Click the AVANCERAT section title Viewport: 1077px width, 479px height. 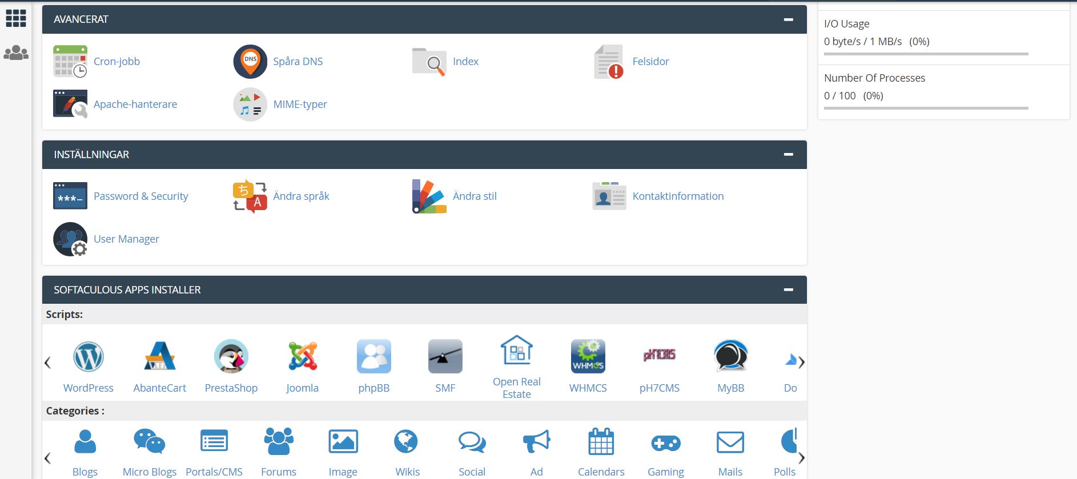pyautogui.click(x=81, y=19)
